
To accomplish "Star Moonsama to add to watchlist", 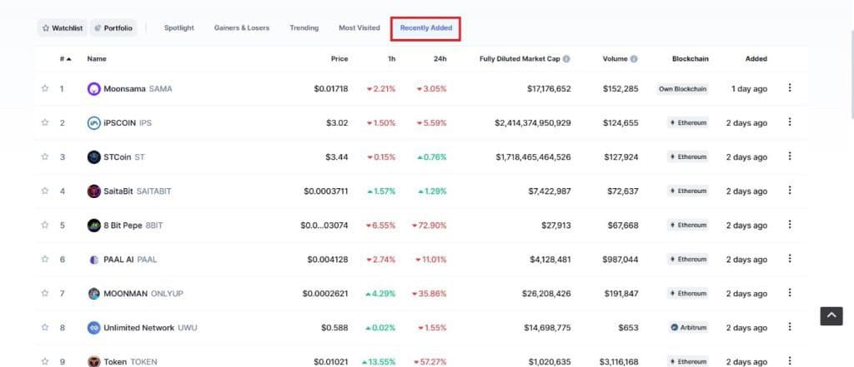I will (45, 88).
